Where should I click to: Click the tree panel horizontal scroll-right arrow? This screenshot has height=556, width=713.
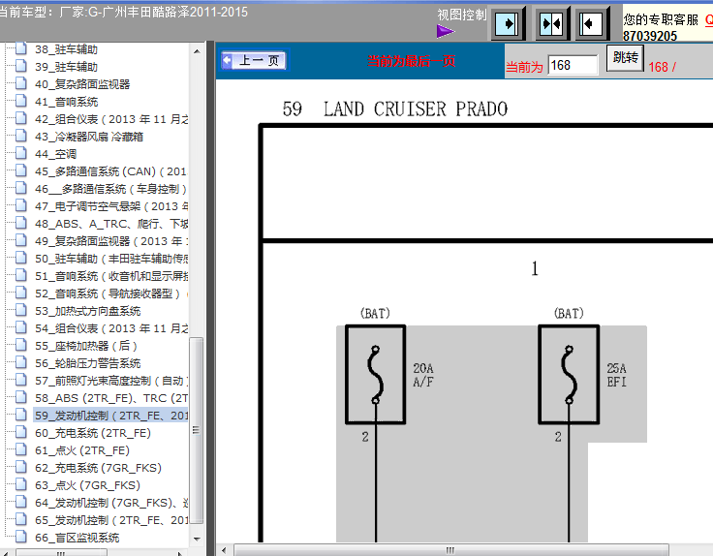(180, 553)
